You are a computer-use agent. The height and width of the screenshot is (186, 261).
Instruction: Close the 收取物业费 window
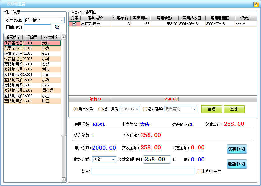pyautogui.click(x=256, y=4)
